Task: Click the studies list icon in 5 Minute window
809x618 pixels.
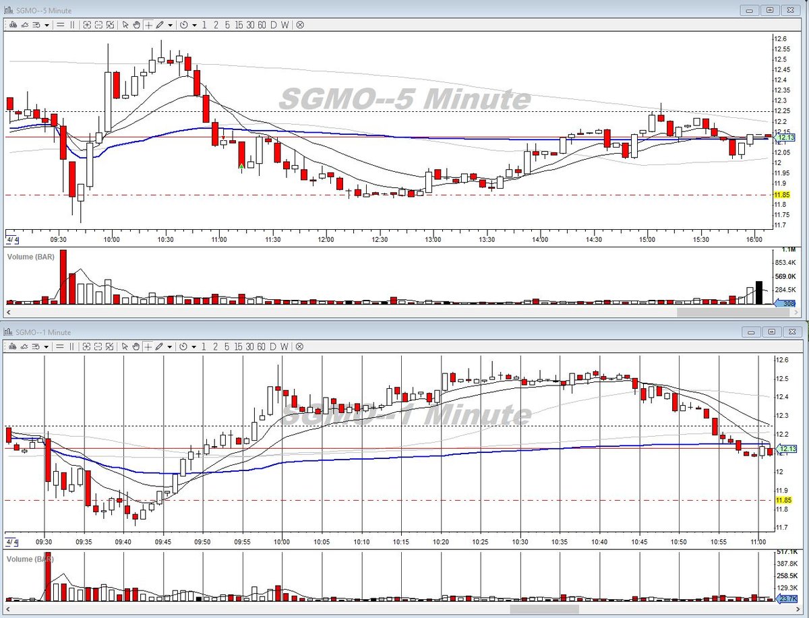Action: pos(36,25)
